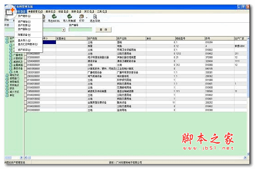
Task: Click the 电气机械设备 cell in the category column
Action: click(102, 76)
